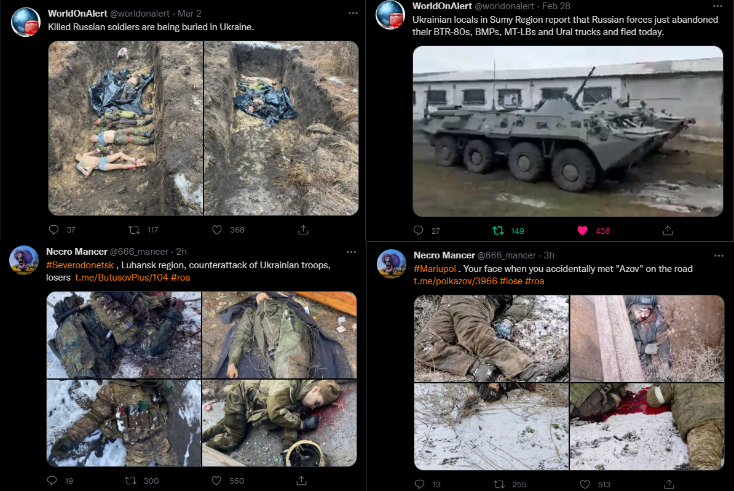734x491 pixels.
Task: Open the BTR-80 video in Feb 28 tweet
Action: tap(568, 131)
